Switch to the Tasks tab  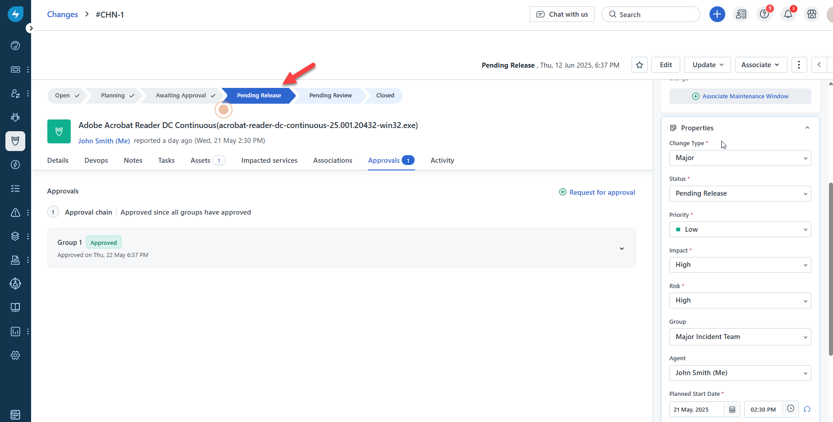click(166, 161)
